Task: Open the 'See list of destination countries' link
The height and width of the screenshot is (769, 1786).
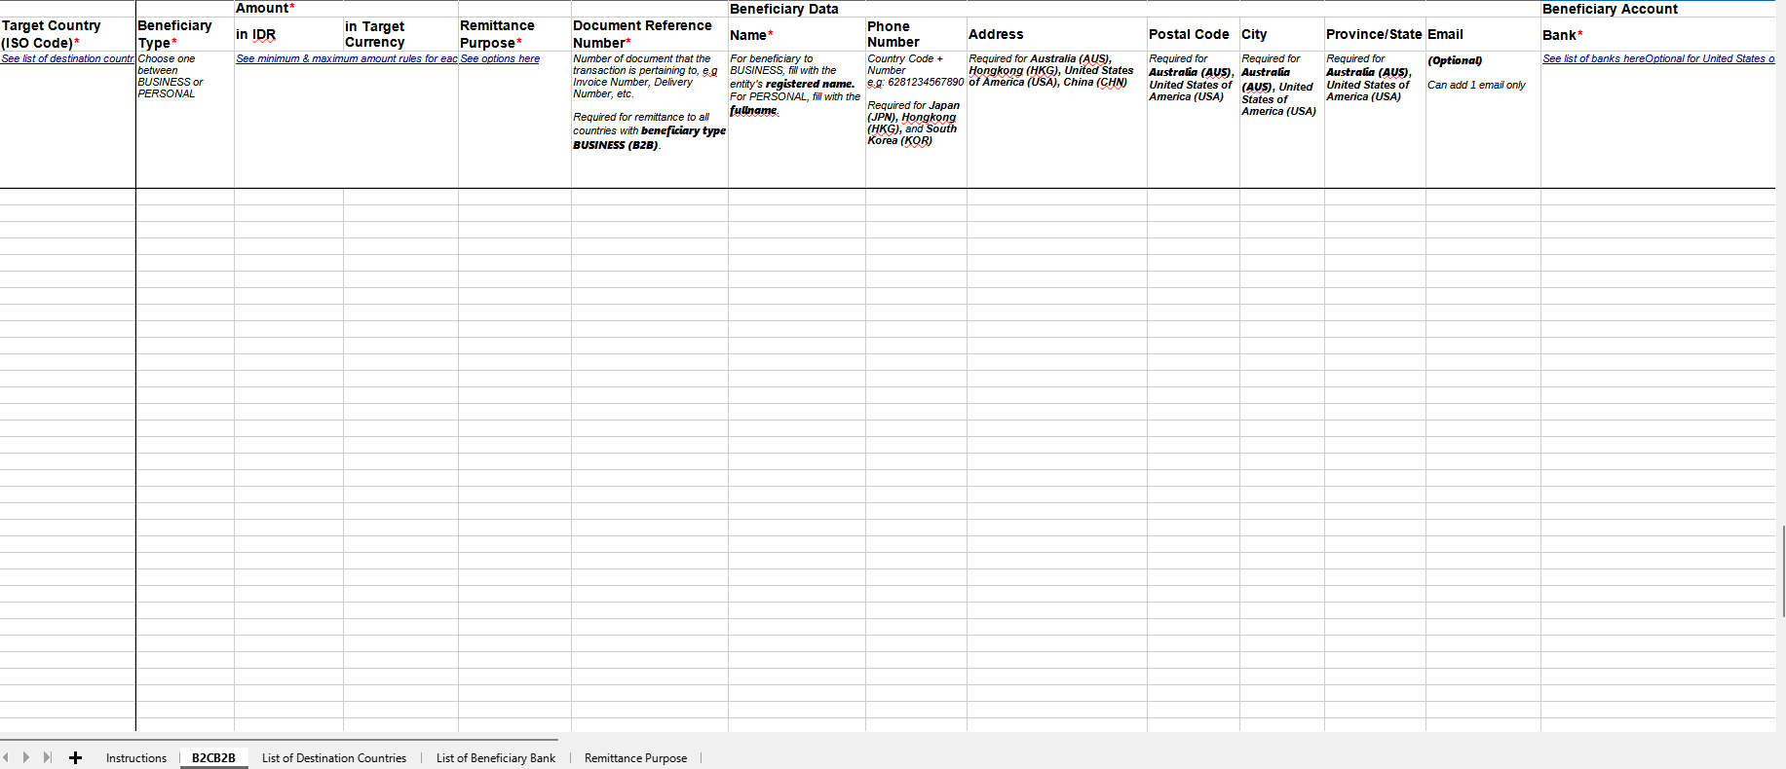Action: pyautogui.click(x=67, y=59)
